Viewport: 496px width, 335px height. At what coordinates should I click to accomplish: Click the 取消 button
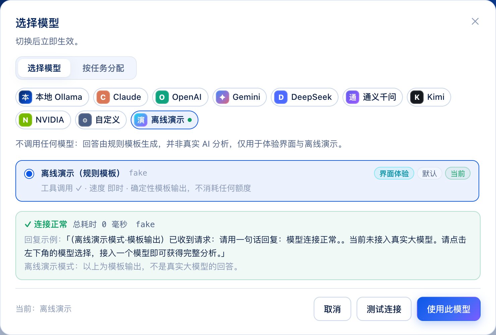[x=332, y=309]
